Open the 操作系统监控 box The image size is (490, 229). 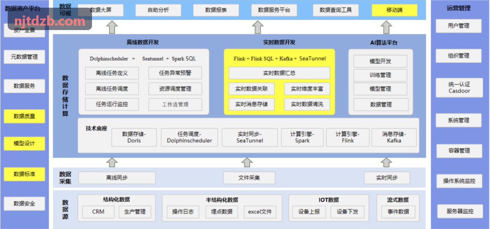tap(459, 181)
